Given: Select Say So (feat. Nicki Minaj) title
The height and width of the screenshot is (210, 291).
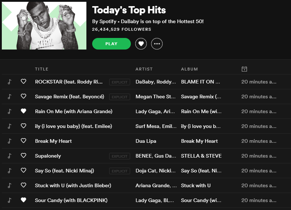Looking at the screenshot, I should click(x=64, y=171).
